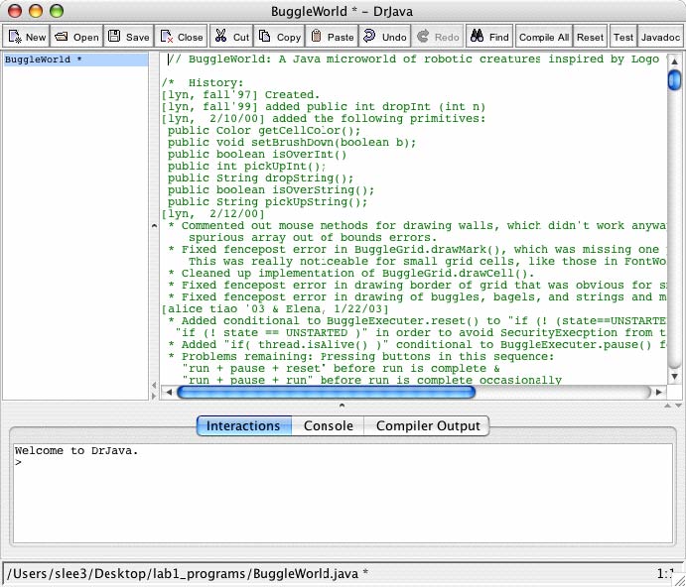686x587 pixels.
Task: Open Find with the binoculars icon
Action: [x=477, y=37]
